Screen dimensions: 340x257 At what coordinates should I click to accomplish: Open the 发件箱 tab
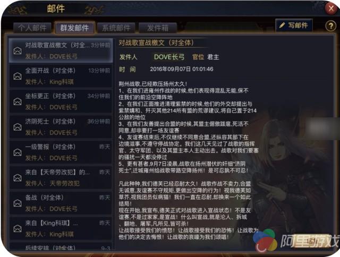(158, 28)
